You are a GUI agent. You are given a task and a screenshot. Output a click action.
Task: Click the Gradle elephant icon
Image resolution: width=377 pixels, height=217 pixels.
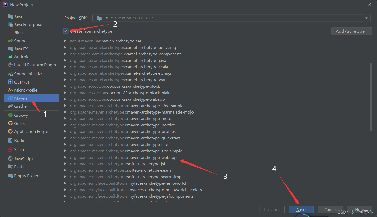[10, 106]
